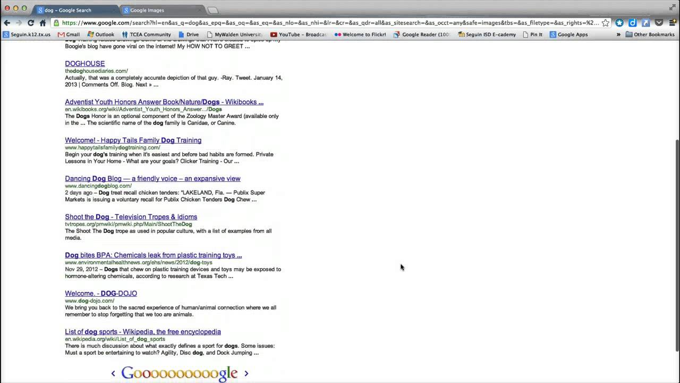Open the Welcome DOG-DOJO result
The width and height of the screenshot is (680, 383).
(101, 293)
